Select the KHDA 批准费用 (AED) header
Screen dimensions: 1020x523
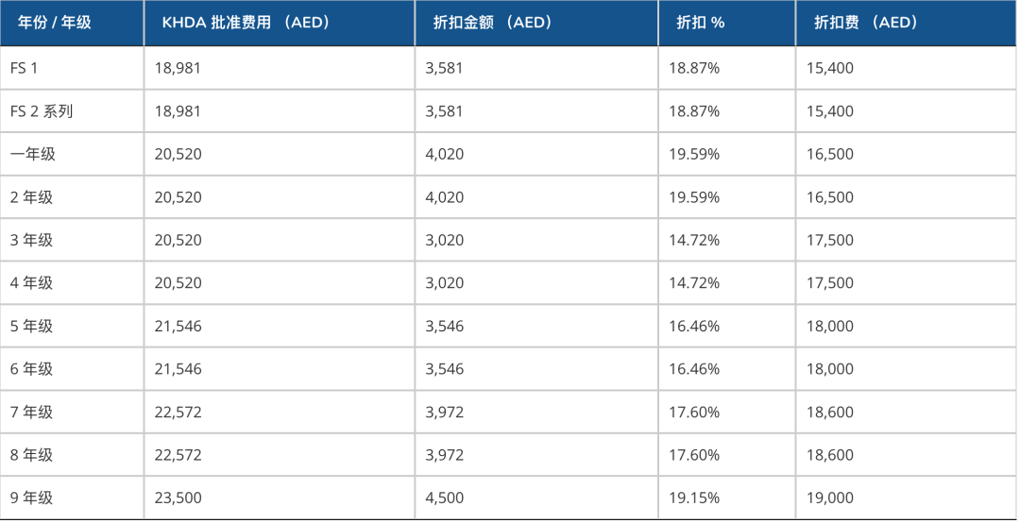point(246,23)
